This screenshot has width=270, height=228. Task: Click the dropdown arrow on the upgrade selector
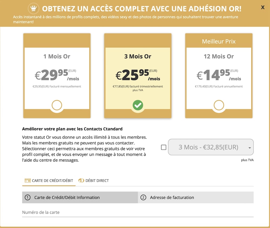click(x=249, y=148)
